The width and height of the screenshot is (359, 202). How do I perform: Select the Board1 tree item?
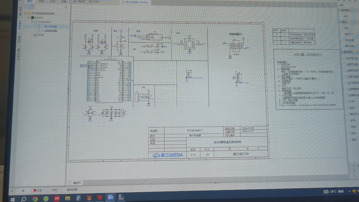pos(39,18)
